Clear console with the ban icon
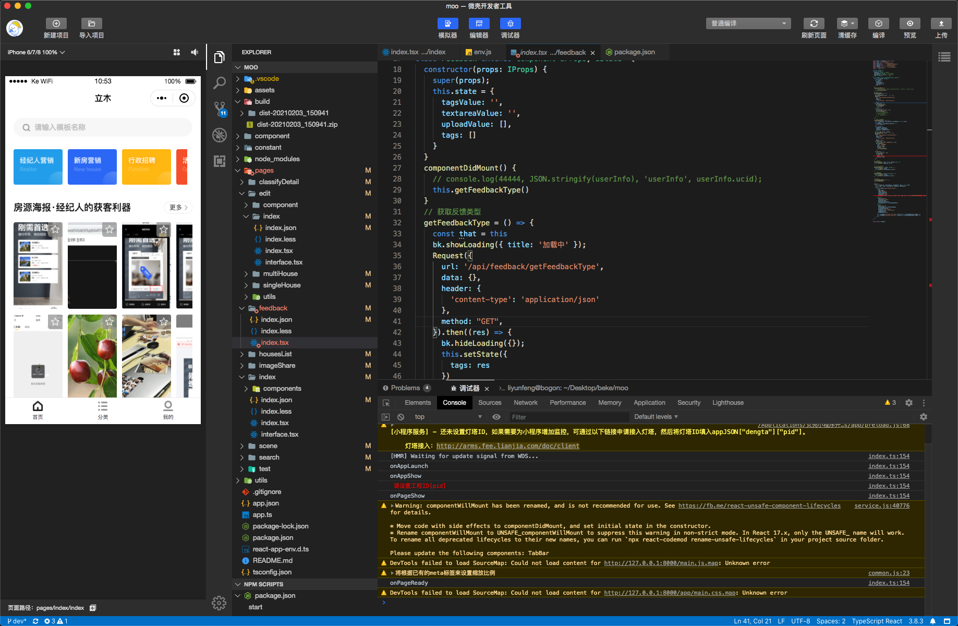 (401, 417)
